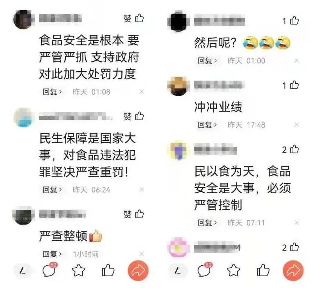314x288 pixels.
Task: Tap the left red share button
Action: pos(138,271)
